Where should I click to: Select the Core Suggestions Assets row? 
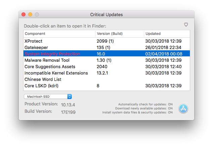pos(107,66)
